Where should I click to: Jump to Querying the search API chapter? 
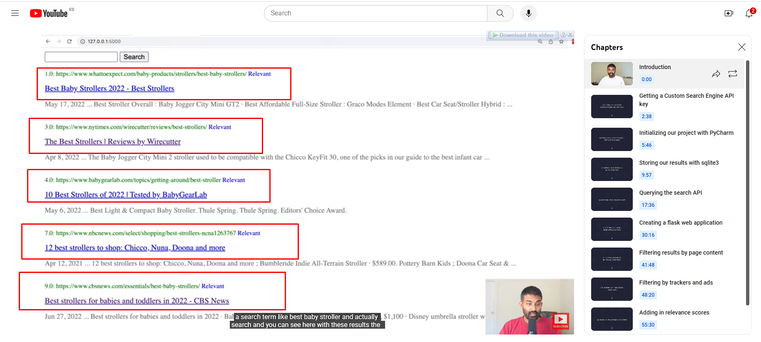point(670,193)
